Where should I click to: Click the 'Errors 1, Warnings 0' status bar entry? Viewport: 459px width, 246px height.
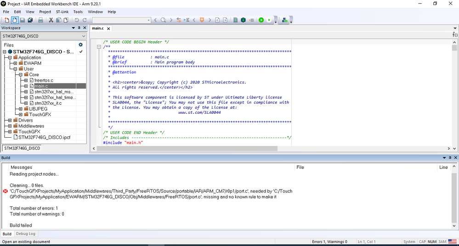coord(329,241)
